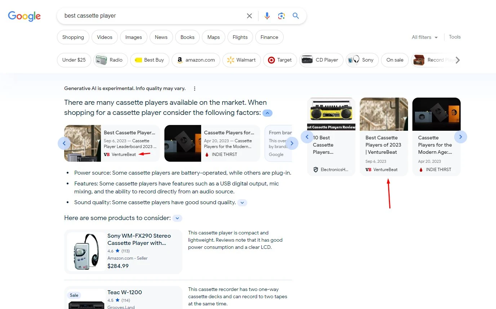The height and width of the screenshot is (309, 496).
Task: Open the Tools option
Action: pos(455,37)
